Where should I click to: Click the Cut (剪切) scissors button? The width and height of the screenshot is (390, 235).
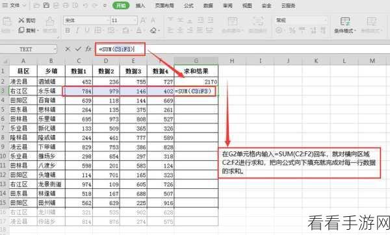[27, 20]
